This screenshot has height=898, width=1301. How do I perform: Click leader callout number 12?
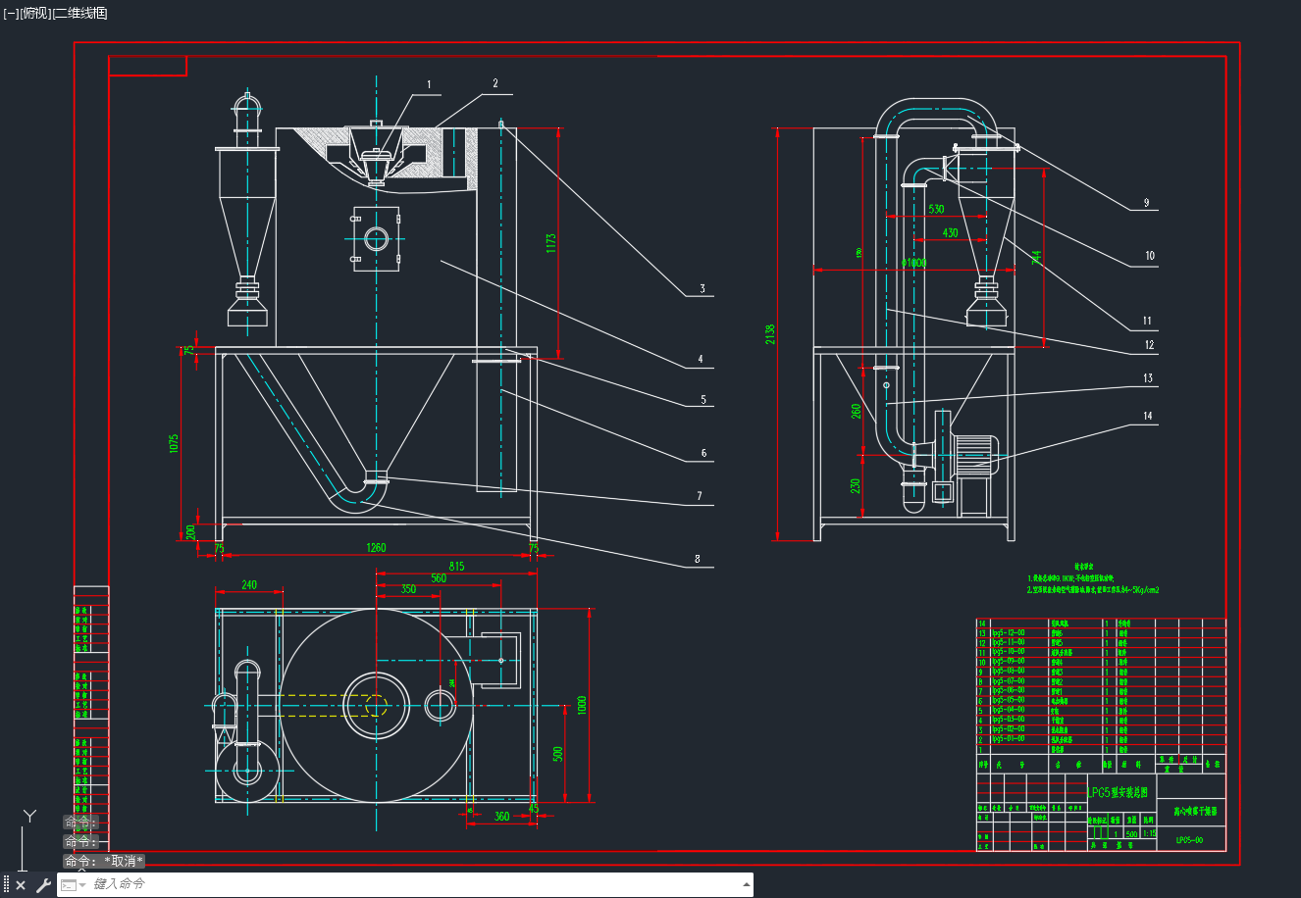pos(1150,345)
